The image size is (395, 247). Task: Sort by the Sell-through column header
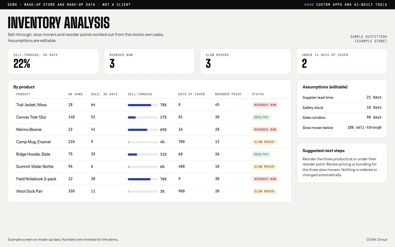(x=140, y=94)
